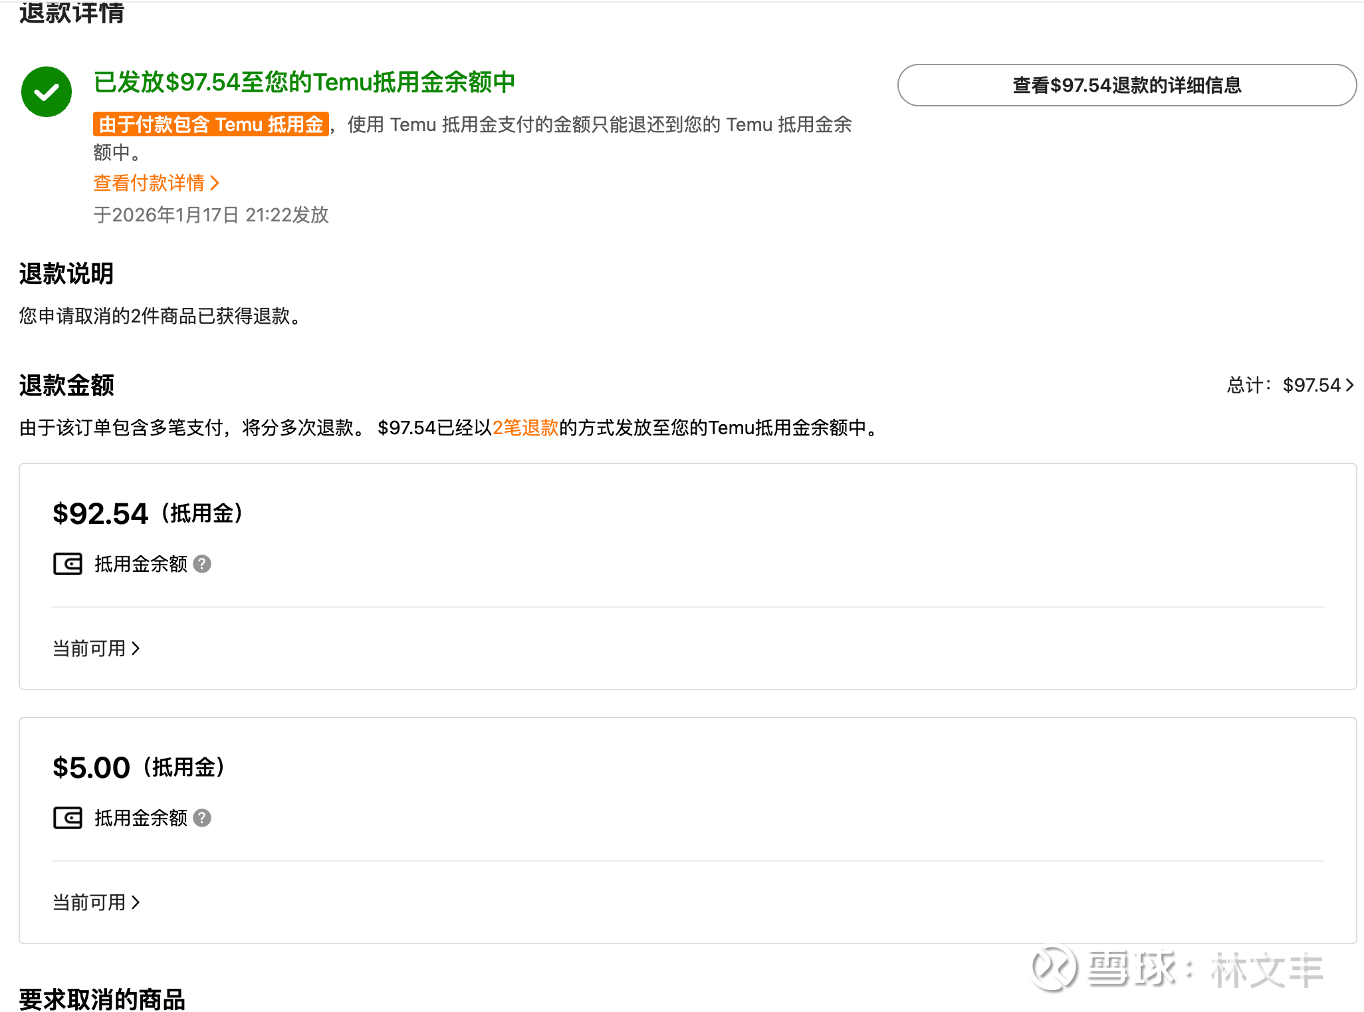Open the 查看付款详情 link
Viewport: 1364px width, 1012px height.
[x=149, y=183]
